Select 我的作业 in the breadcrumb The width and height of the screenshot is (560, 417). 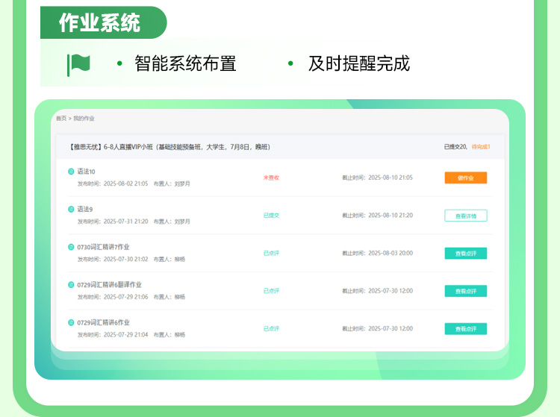point(84,119)
